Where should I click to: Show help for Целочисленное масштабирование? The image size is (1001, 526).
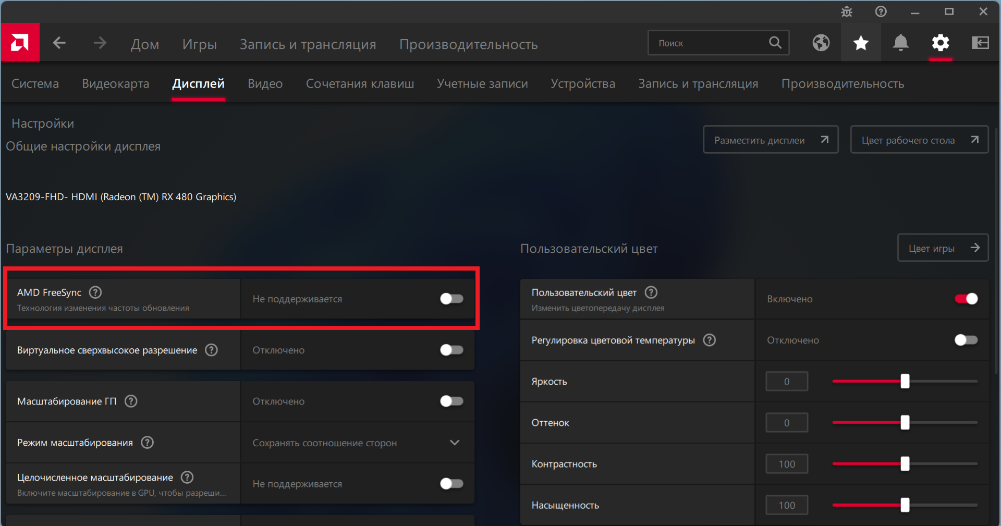[x=187, y=477]
